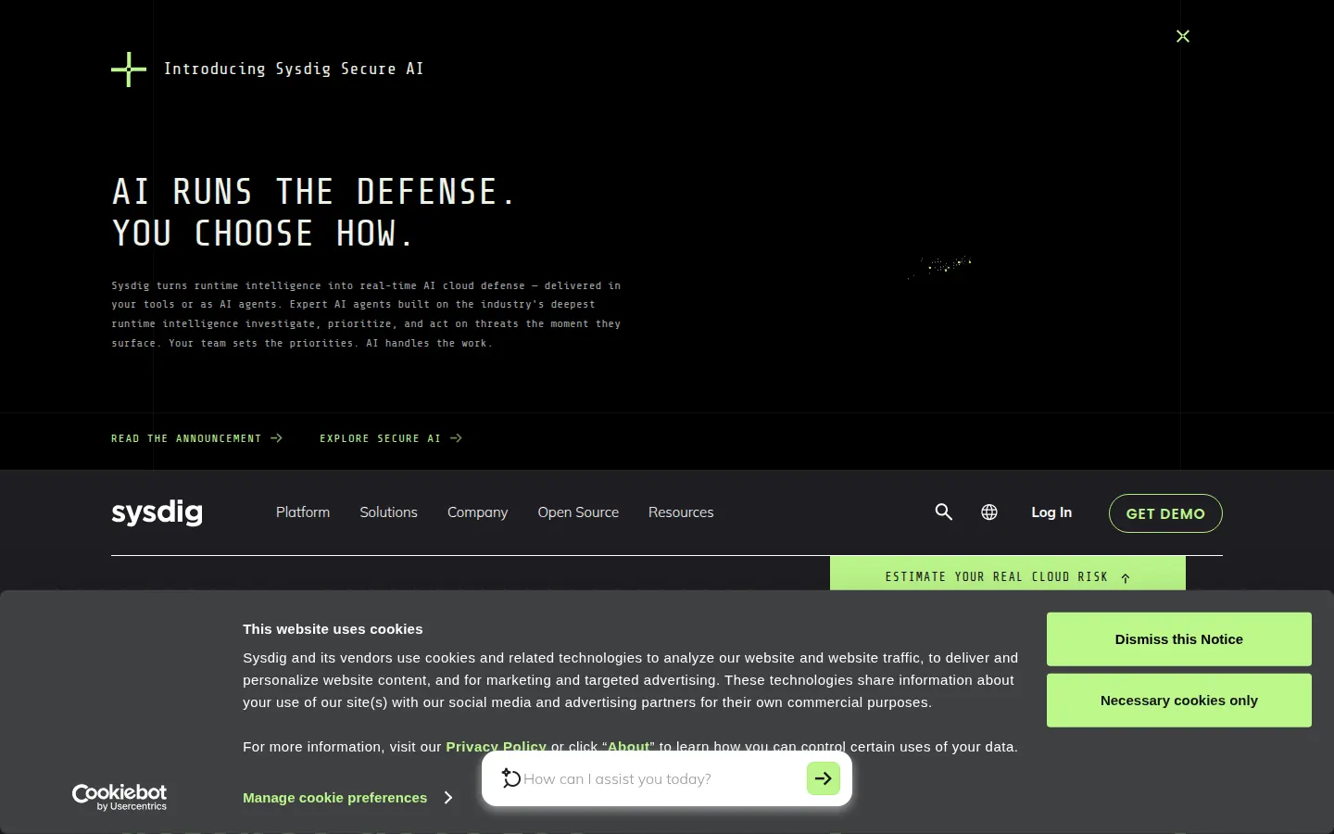Click the sysdig logo
This screenshot has height=834, width=1334.
point(157,512)
